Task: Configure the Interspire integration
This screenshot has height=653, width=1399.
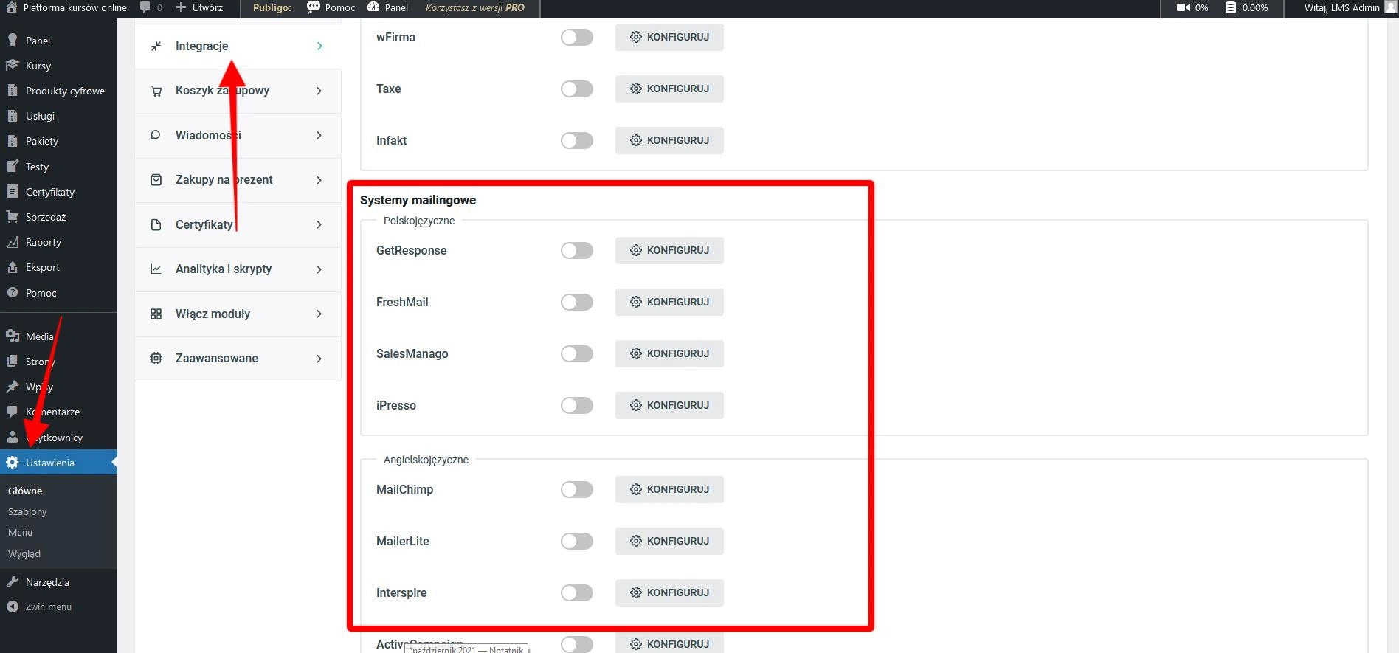Action: pyautogui.click(x=669, y=592)
